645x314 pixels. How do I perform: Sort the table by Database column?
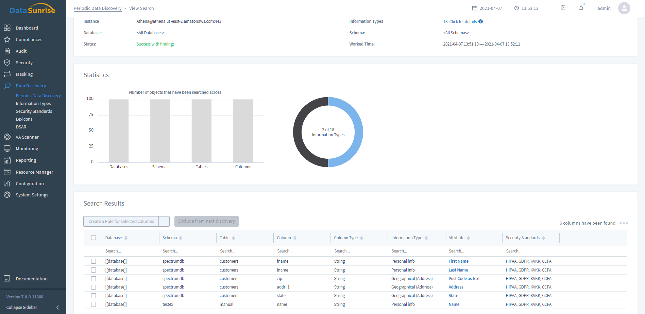126,238
